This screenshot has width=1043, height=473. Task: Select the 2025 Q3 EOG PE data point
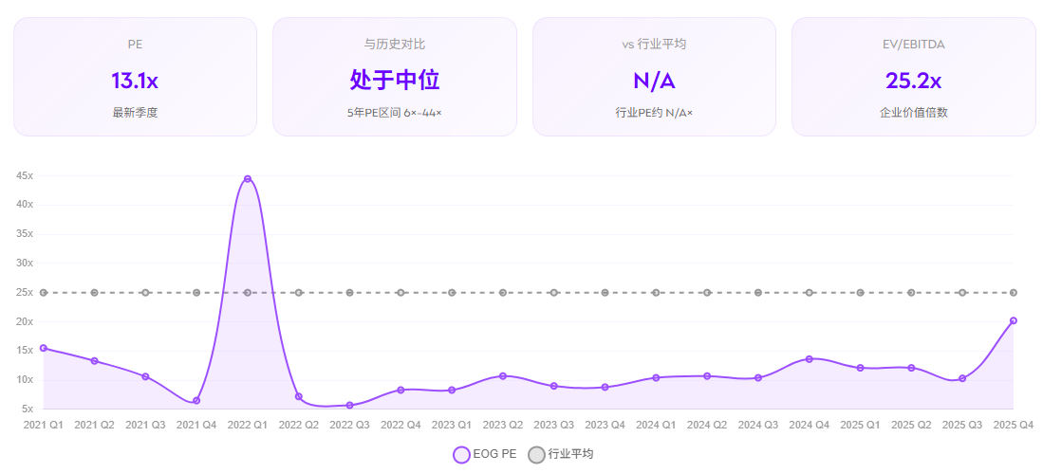click(961, 378)
